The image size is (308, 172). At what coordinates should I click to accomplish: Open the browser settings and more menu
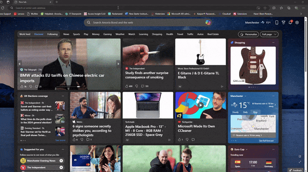pos(303,8)
